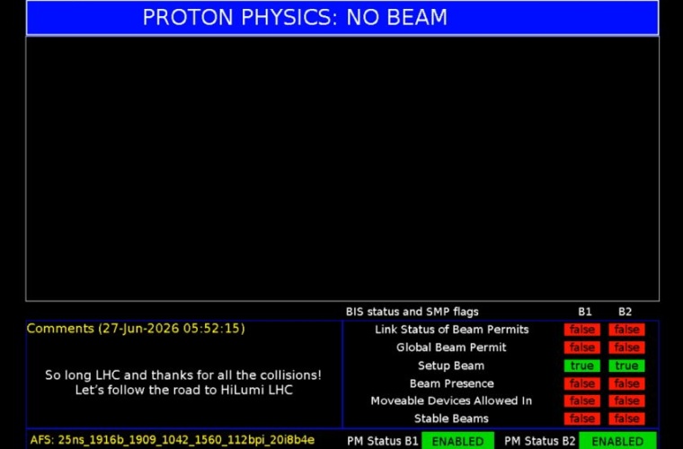Click B2 flag for Moveable Devices Allowed In
Viewport: 683px width, 449px height.
tap(626, 401)
